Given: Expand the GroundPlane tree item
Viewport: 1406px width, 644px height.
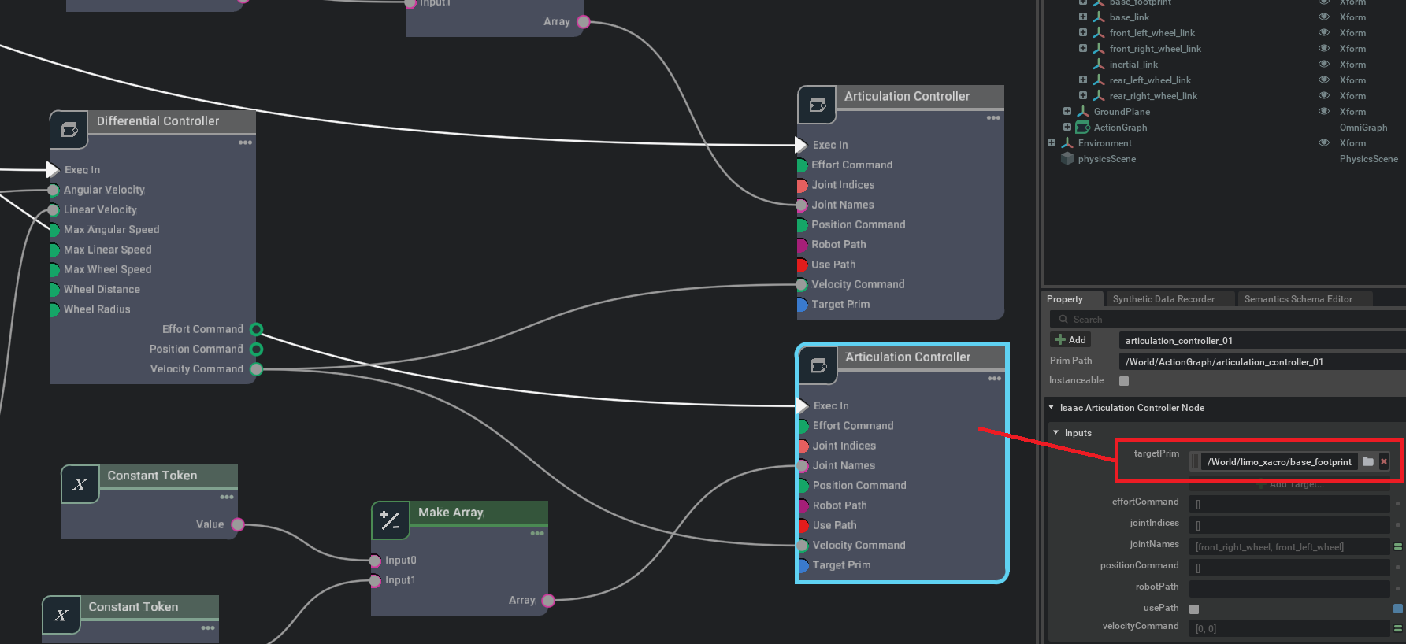Looking at the screenshot, I should (1067, 111).
